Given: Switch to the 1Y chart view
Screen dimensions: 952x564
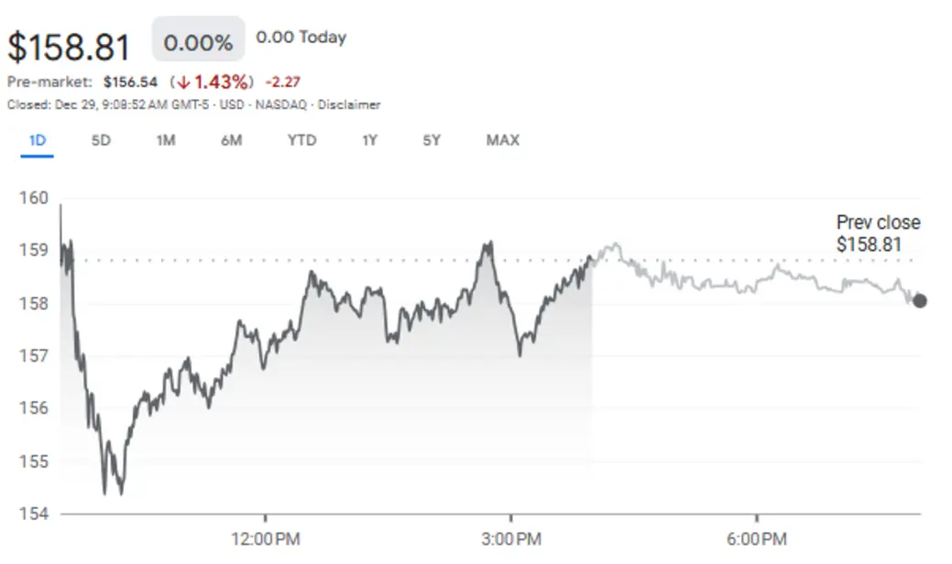Looking at the screenshot, I should [369, 140].
